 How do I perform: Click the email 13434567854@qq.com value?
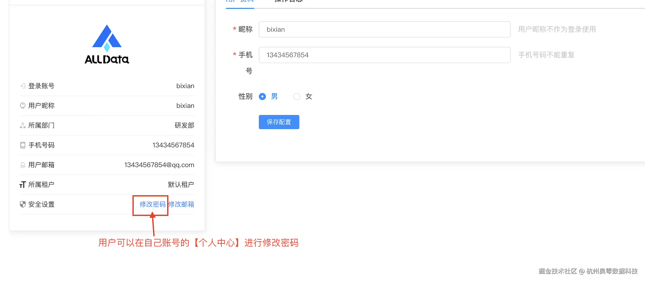point(159,165)
